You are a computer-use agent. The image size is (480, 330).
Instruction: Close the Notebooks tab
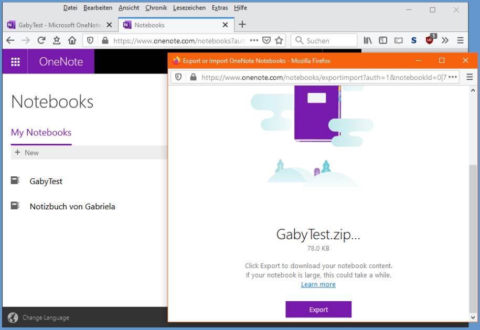225,25
